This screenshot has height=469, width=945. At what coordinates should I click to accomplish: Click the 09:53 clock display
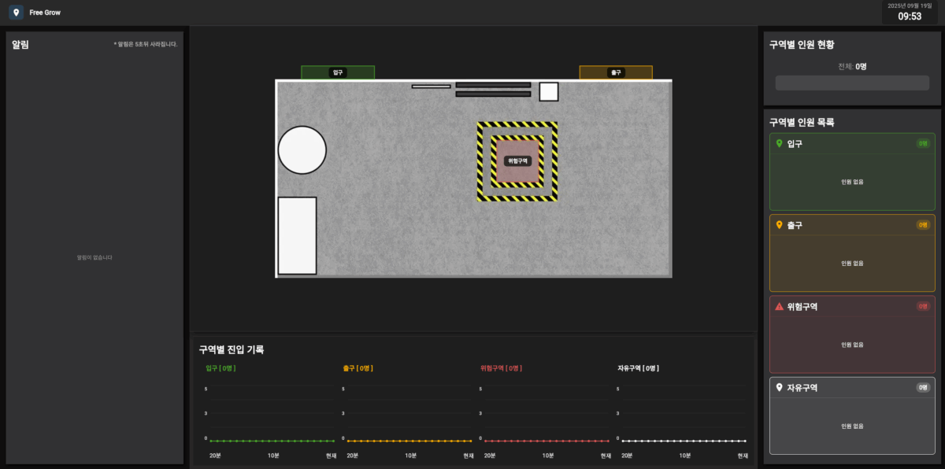pos(910,17)
